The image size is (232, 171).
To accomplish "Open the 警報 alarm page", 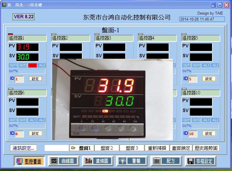I will click(x=132, y=161).
